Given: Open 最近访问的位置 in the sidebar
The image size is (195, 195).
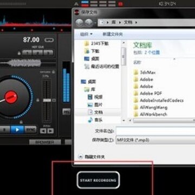Looking at the screenshot, I should pos(101,67).
